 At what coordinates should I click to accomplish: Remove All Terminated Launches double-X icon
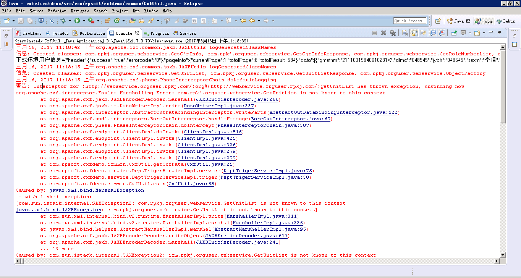pos(393,33)
